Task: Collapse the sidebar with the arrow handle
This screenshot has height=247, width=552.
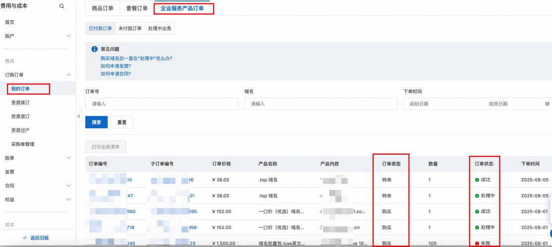Action: tap(79, 116)
